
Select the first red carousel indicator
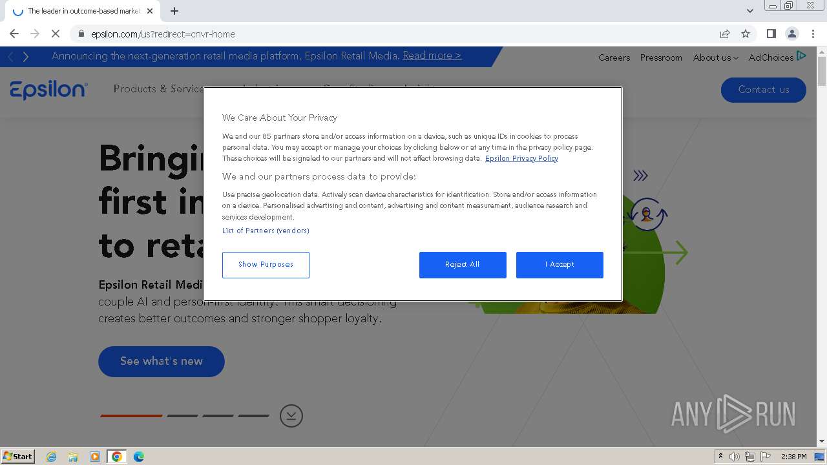(131, 416)
